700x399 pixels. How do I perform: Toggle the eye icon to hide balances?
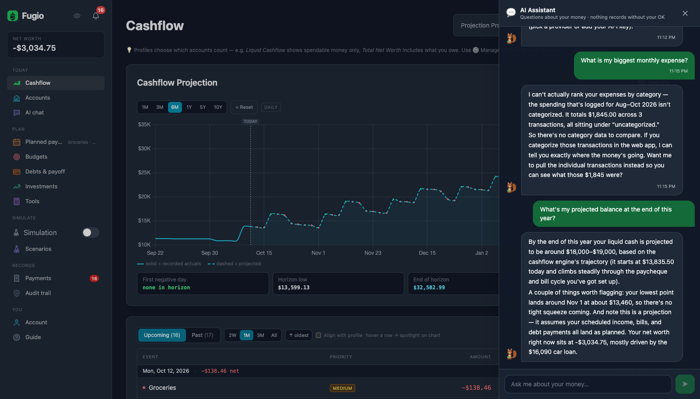(x=77, y=16)
